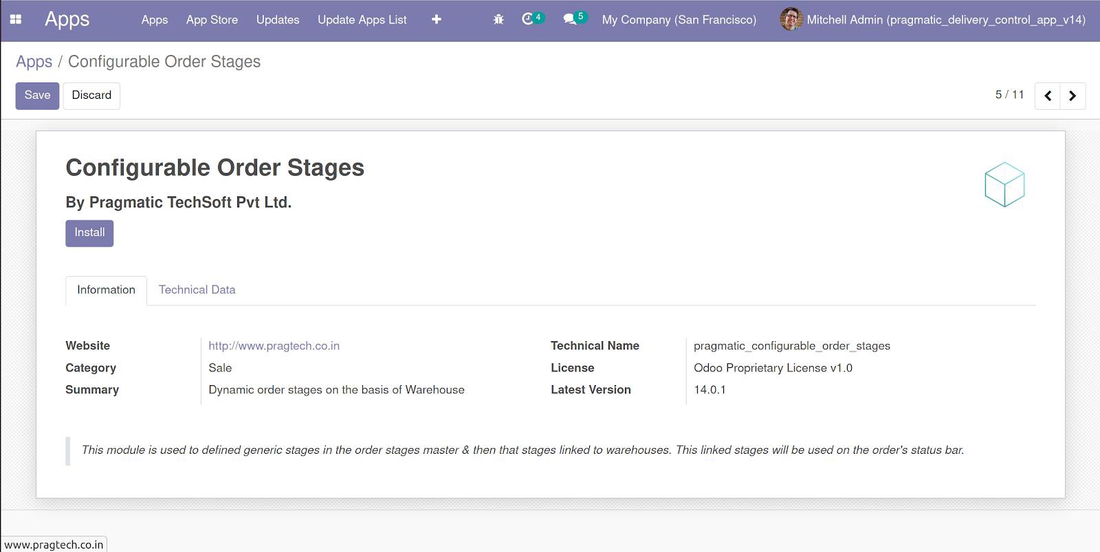Go to the previous record arrow

[x=1048, y=95]
